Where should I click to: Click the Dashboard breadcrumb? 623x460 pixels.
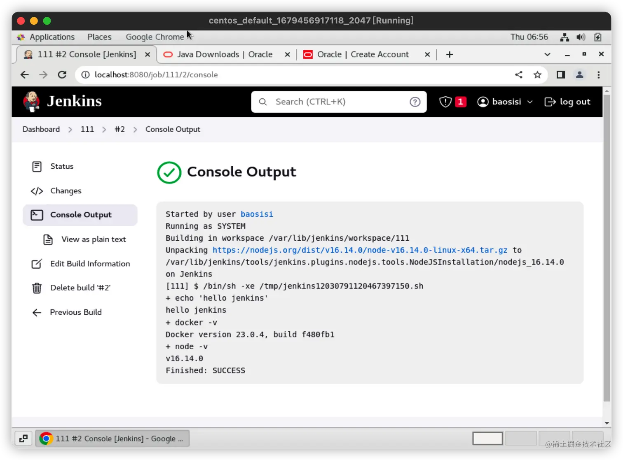(41, 129)
